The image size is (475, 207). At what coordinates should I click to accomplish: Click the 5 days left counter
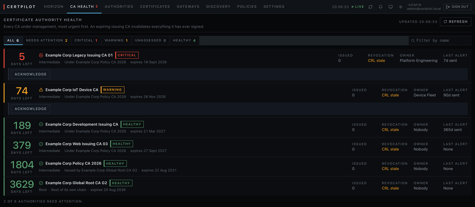[22, 59]
